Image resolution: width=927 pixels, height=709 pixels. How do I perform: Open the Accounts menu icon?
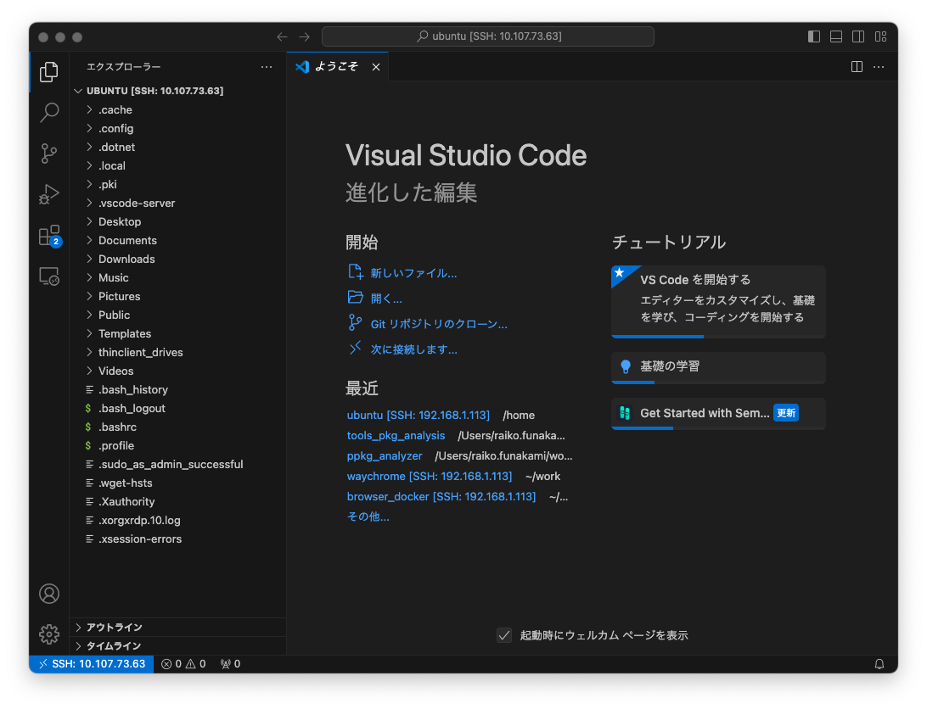point(49,594)
